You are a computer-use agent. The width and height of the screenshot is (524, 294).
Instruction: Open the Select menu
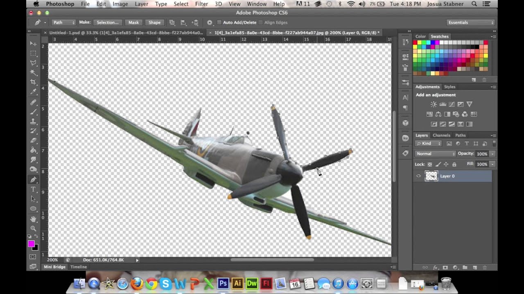[181, 4]
